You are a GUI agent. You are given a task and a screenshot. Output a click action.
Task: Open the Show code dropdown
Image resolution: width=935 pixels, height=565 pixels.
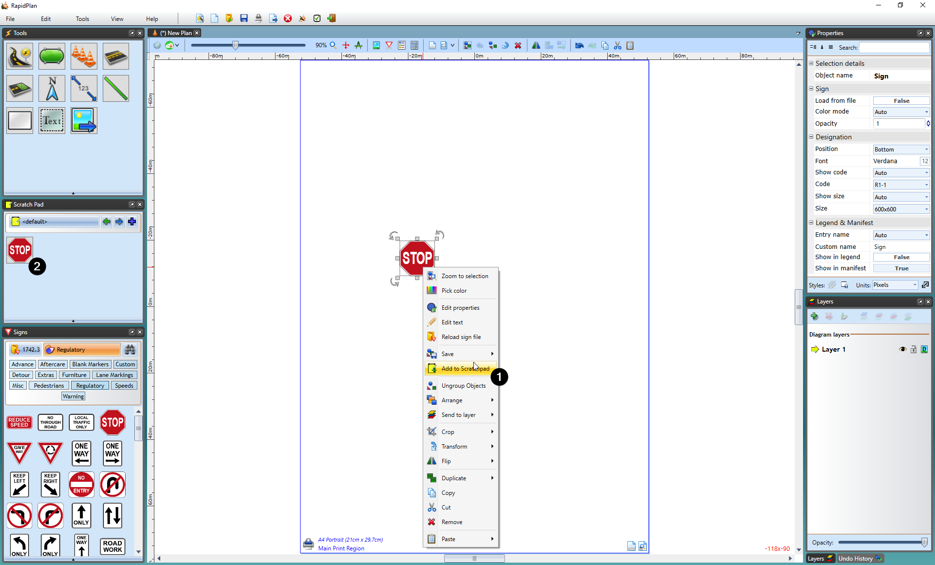tap(901, 173)
